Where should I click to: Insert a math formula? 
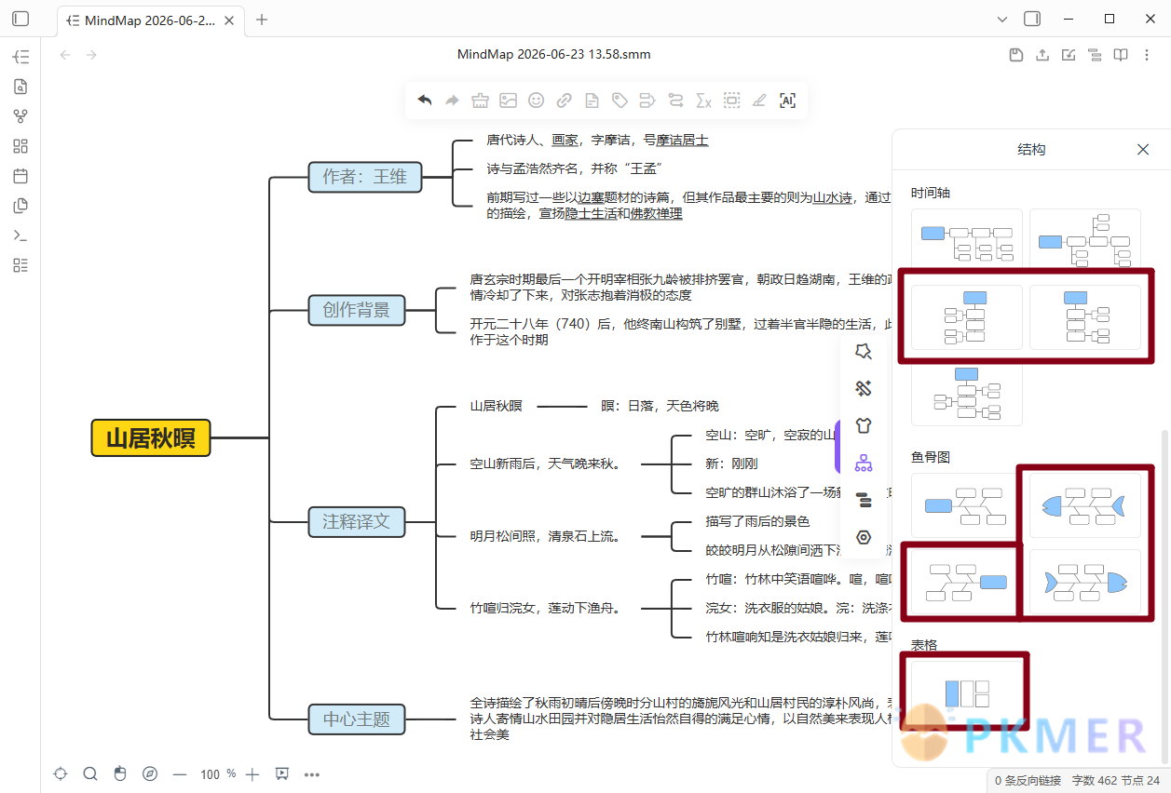point(703,101)
